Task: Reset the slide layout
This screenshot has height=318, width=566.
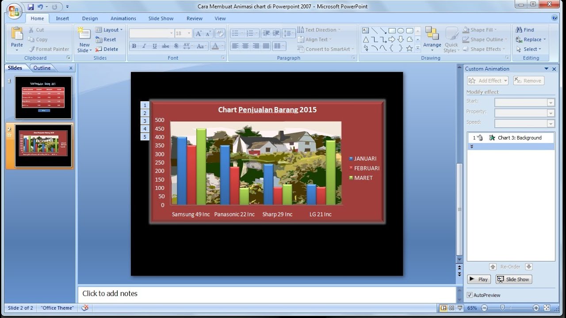Action: pyautogui.click(x=106, y=39)
